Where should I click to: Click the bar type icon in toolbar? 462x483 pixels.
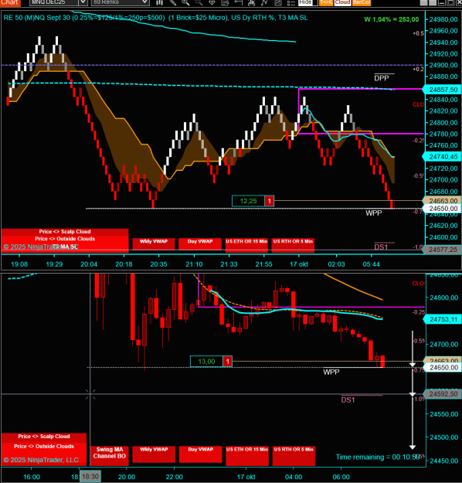tap(159, 3)
